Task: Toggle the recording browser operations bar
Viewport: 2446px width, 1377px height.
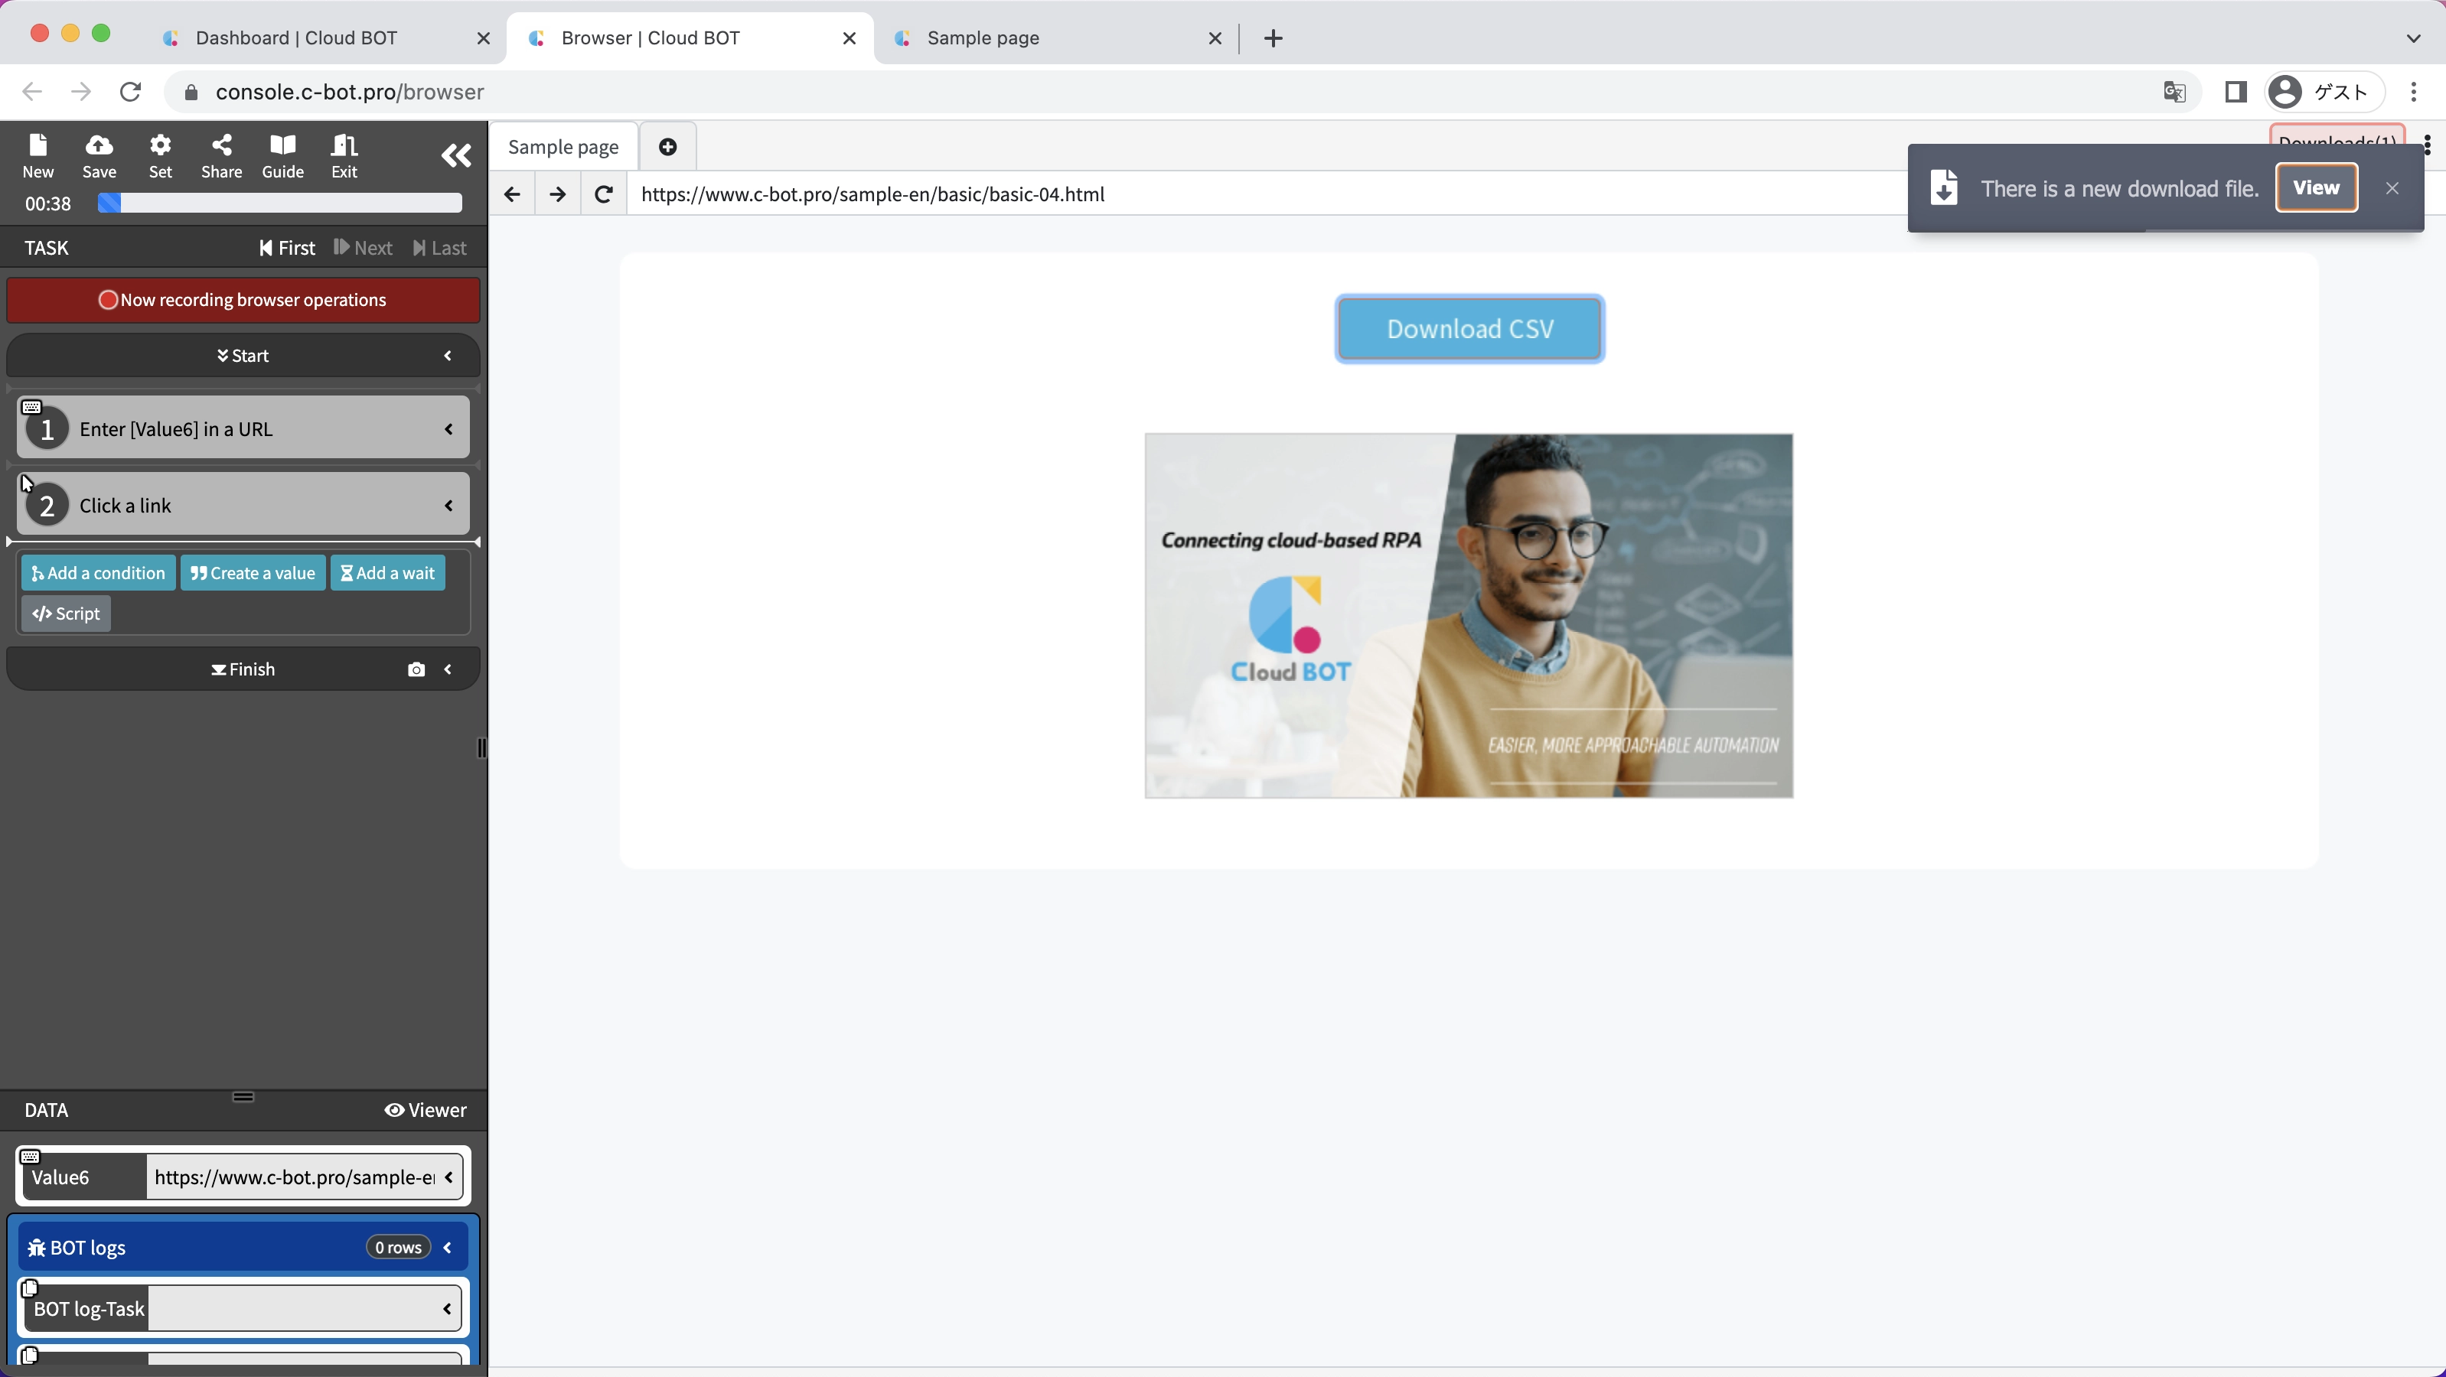Action: tap(243, 300)
